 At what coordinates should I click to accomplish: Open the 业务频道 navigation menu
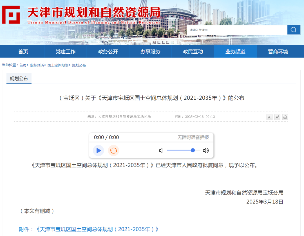(x=235, y=51)
